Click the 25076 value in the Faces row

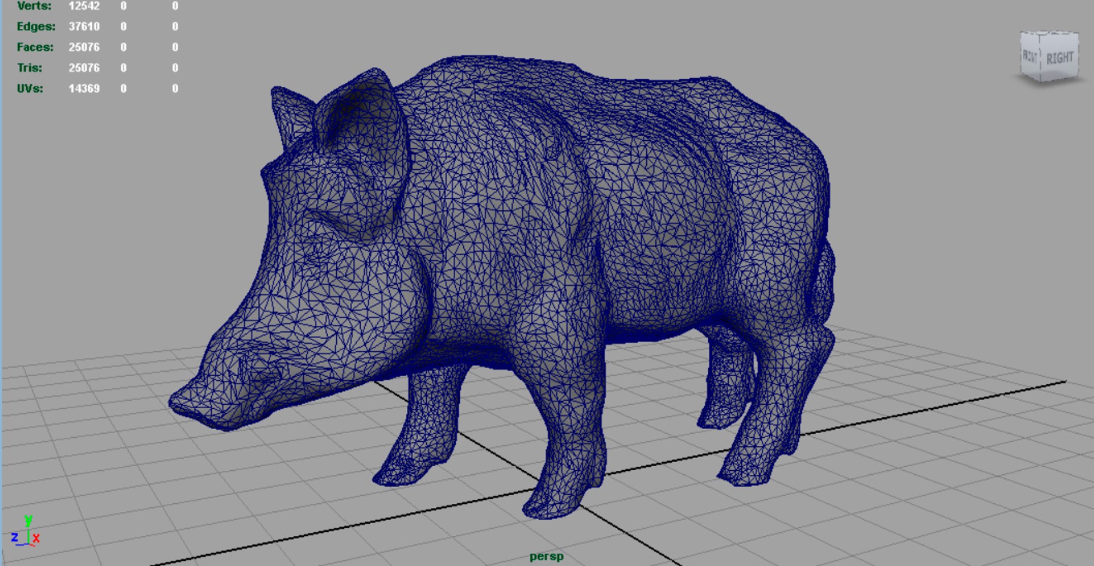[x=84, y=47]
